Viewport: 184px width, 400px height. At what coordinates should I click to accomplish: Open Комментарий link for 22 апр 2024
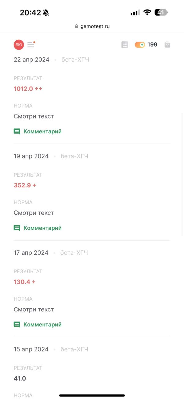pos(43,131)
